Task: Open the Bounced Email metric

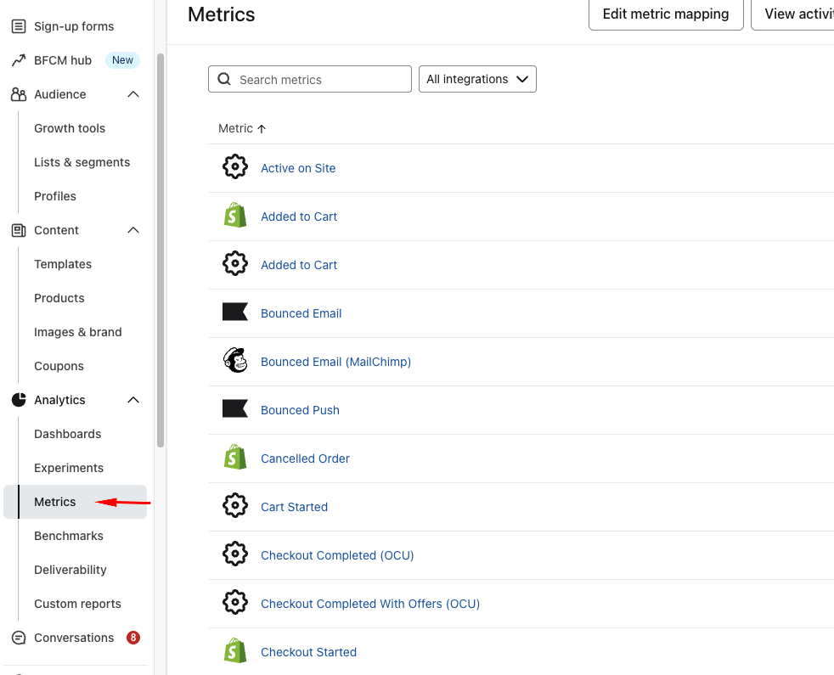Action: point(301,313)
